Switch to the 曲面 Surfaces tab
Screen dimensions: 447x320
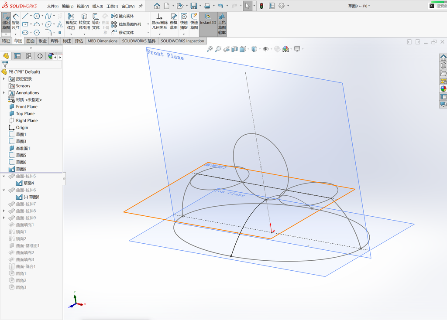coord(31,41)
